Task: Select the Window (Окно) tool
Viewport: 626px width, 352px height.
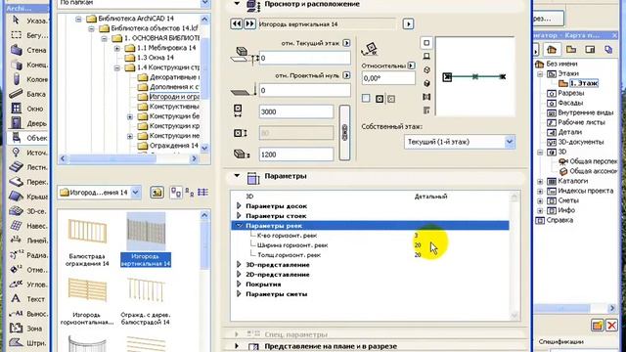Action: 28,109
